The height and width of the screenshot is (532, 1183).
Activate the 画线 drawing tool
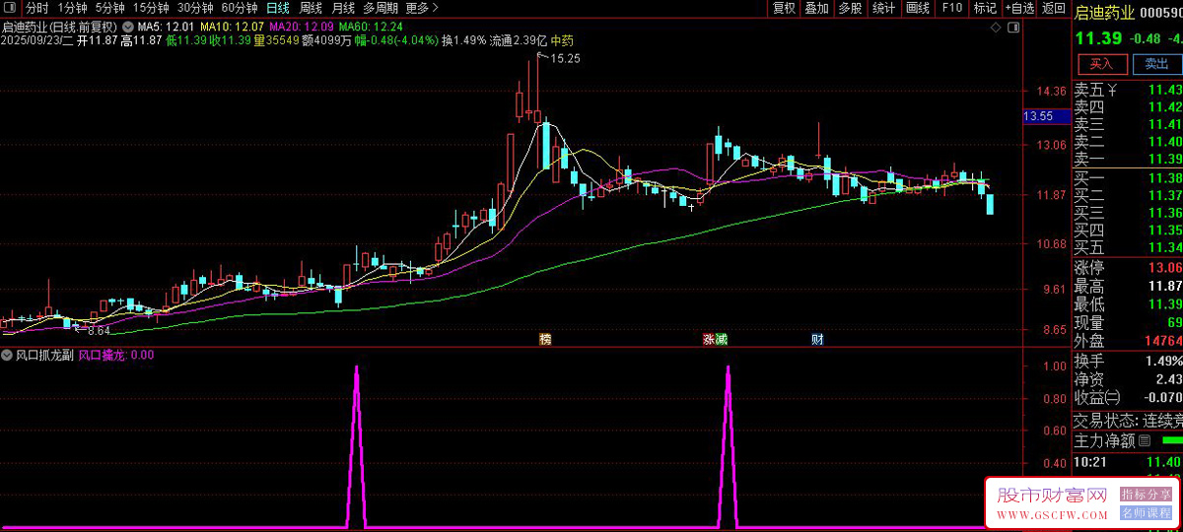(918, 8)
